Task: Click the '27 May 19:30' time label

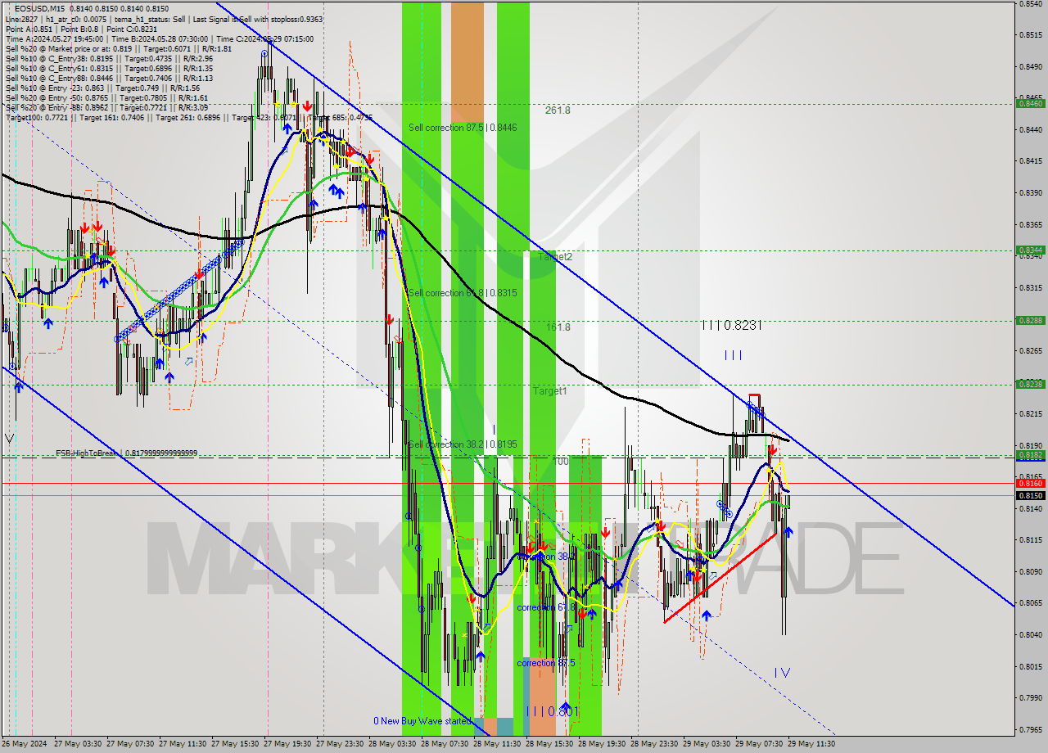Action: (287, 744)
